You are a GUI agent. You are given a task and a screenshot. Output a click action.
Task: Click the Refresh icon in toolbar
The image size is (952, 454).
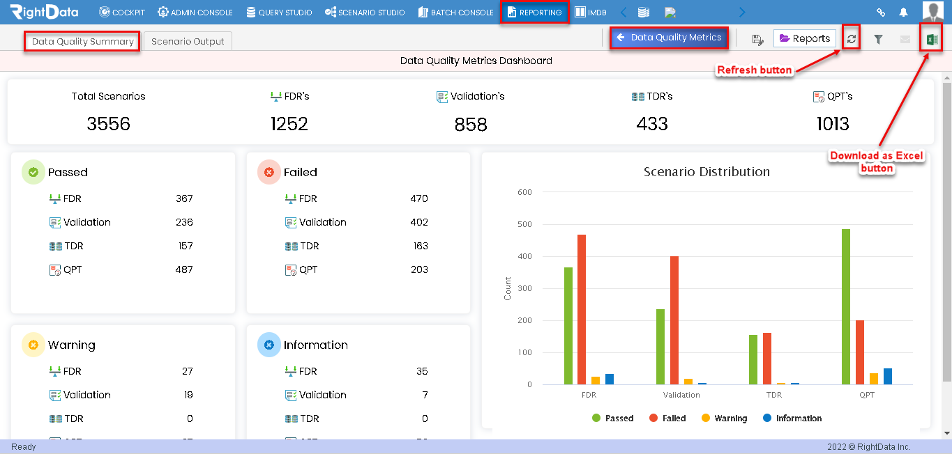click(851, 39)
